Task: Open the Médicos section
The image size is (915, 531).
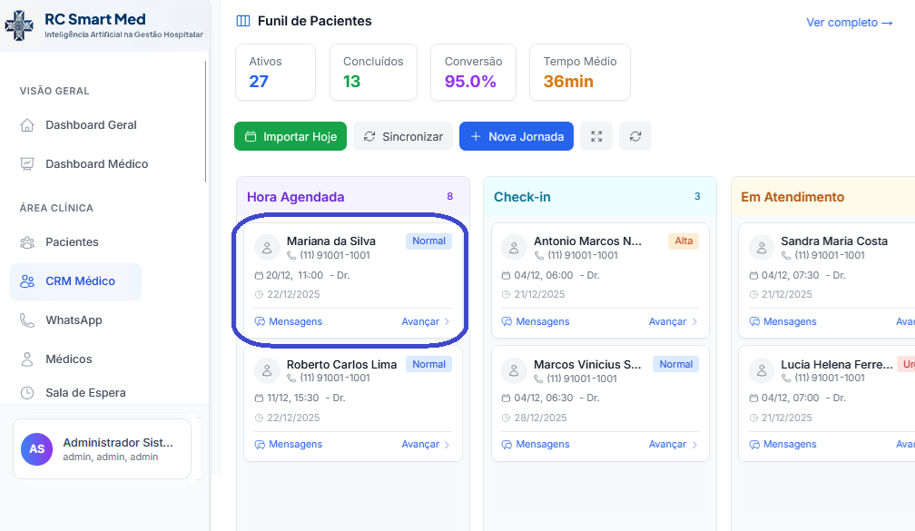Action: 68,359
